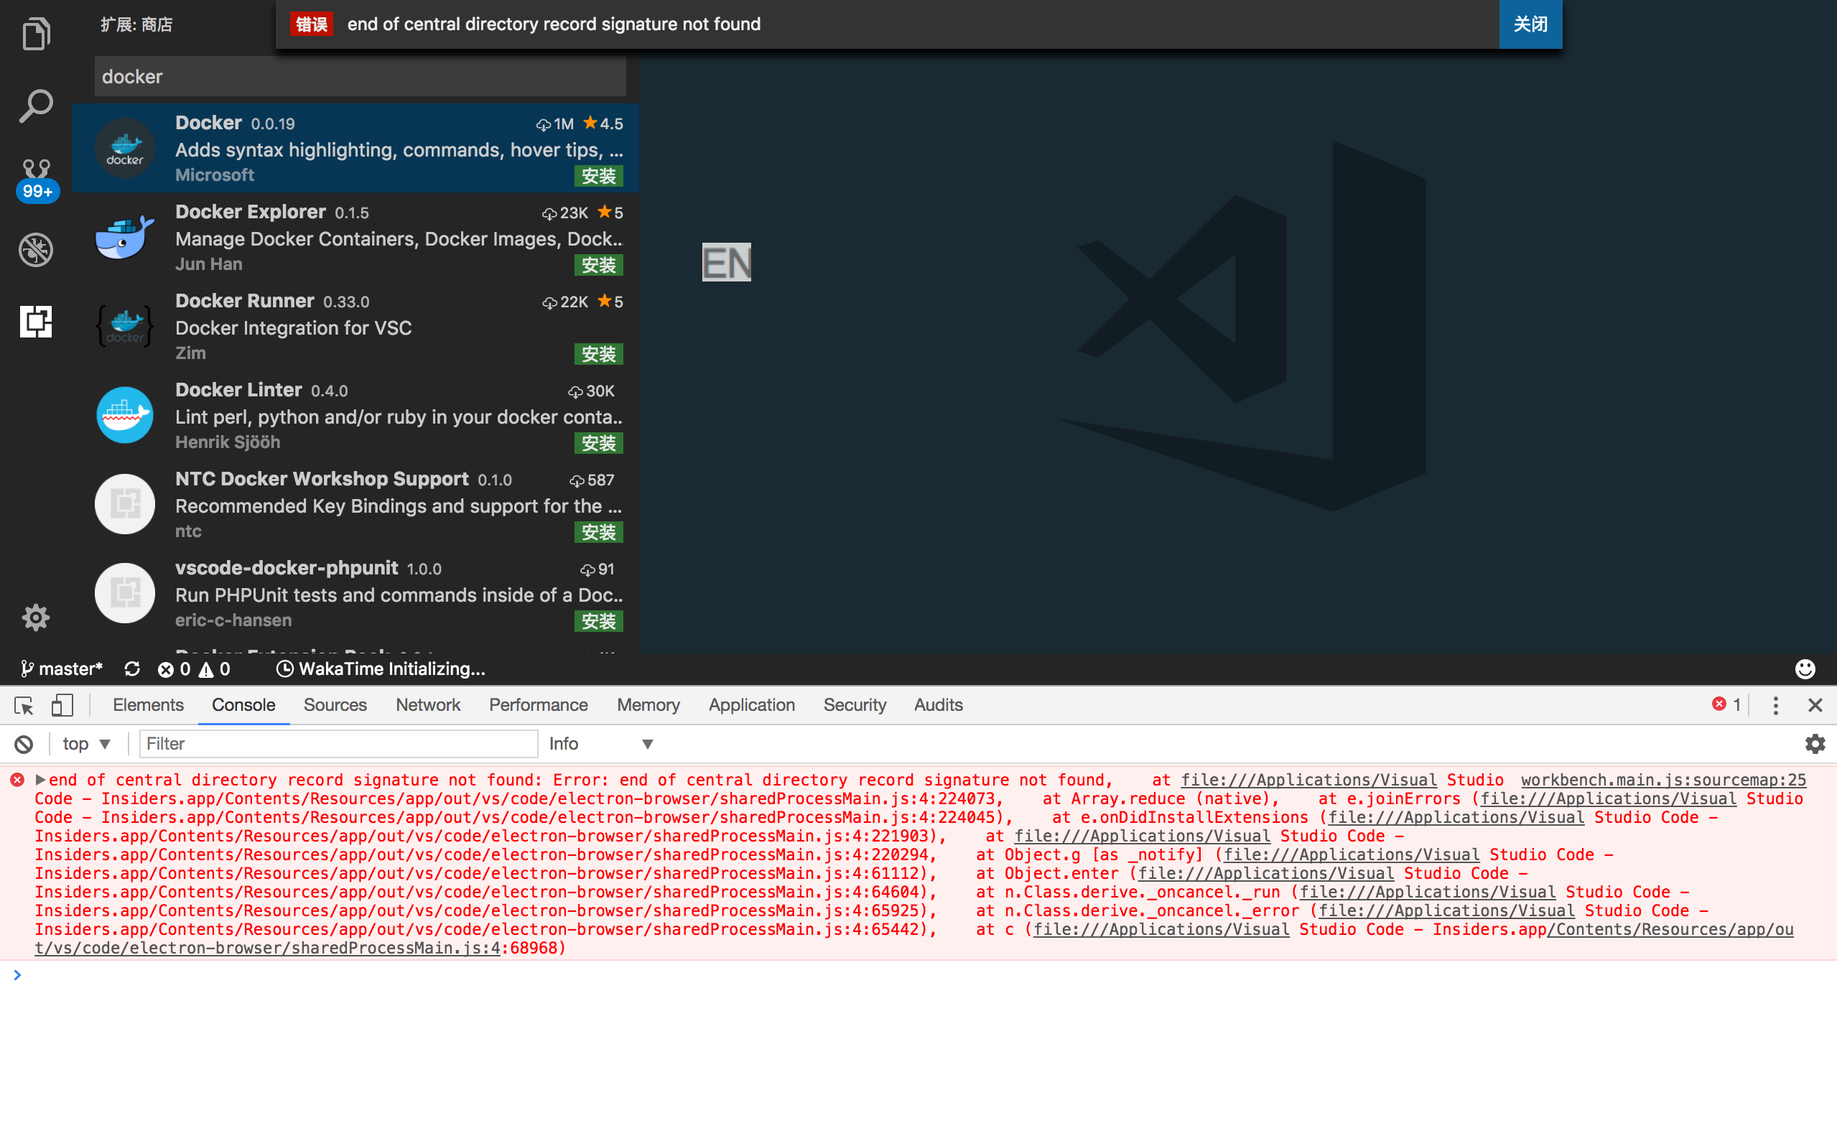Image resolution: width=1837 pixels, height=1146 pixels.
Task: Click the console Filter input field
Action: pos(338,744)
